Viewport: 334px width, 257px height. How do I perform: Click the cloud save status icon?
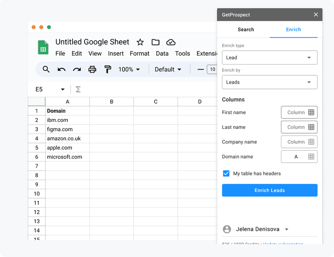point(171,42)
